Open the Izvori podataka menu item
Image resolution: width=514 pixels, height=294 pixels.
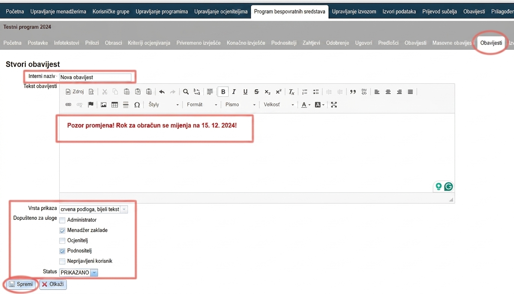399,12
